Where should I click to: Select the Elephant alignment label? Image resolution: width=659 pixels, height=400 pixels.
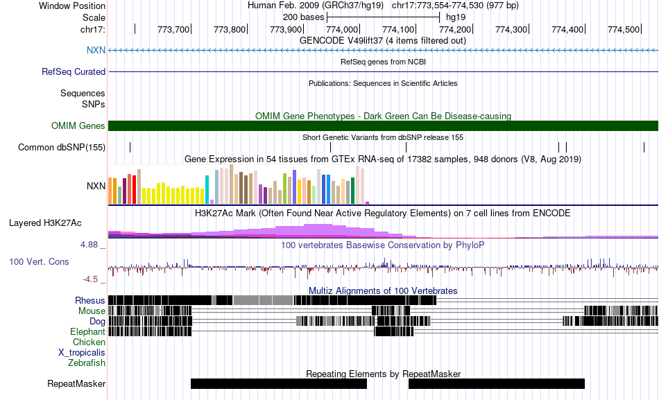point(87,332)
